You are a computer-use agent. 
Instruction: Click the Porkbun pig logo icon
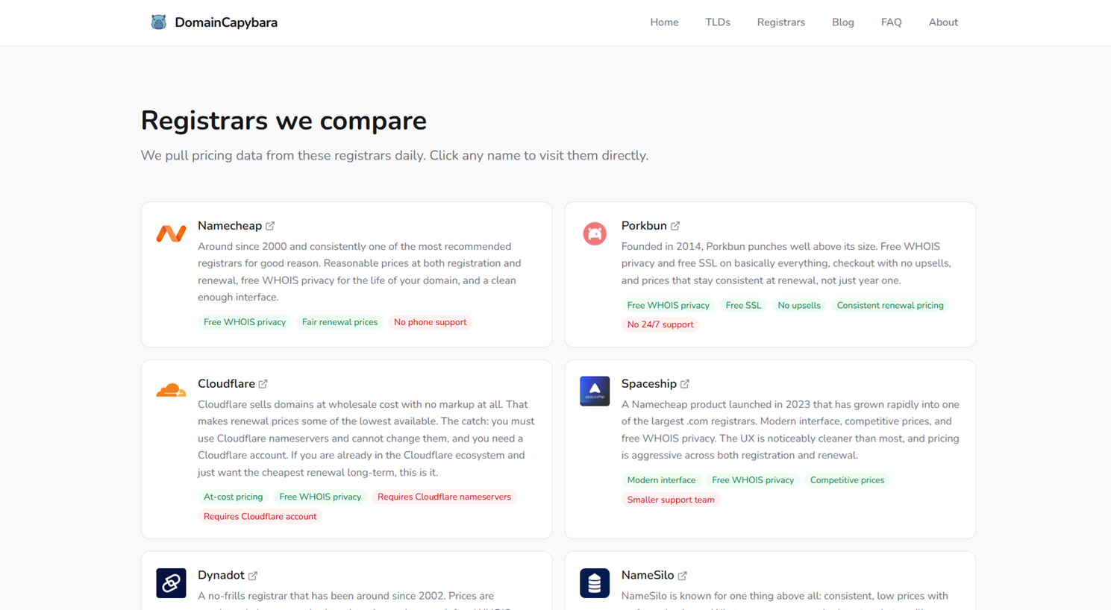click(x=595, y=233)
